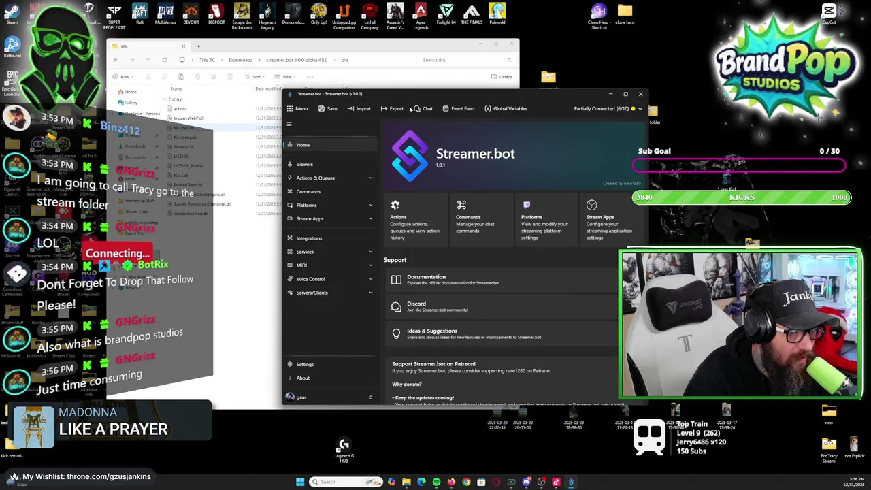Viewport: 871px width, 490px height.
Task: Refresh the File Explorer dlls folder
Action: tap(164, 60)
